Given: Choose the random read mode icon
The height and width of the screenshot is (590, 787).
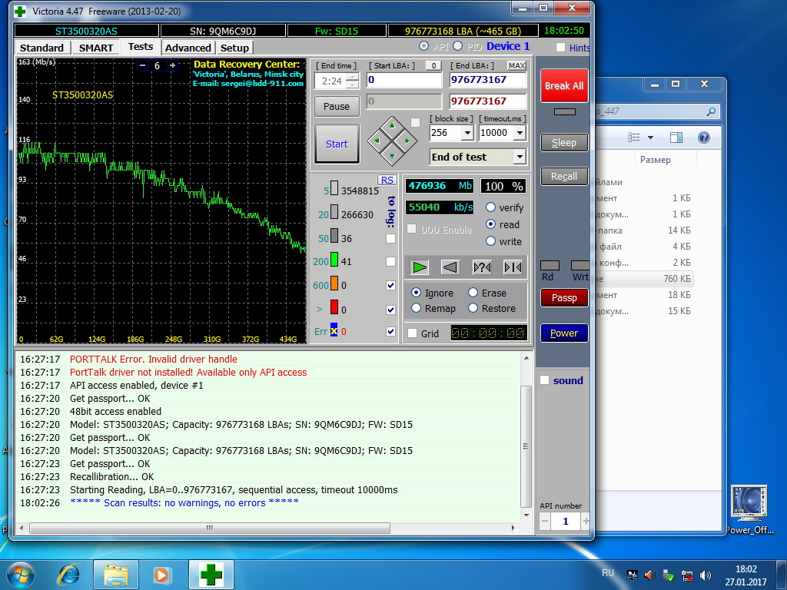Looking at the screenshot, I should 482,267.
